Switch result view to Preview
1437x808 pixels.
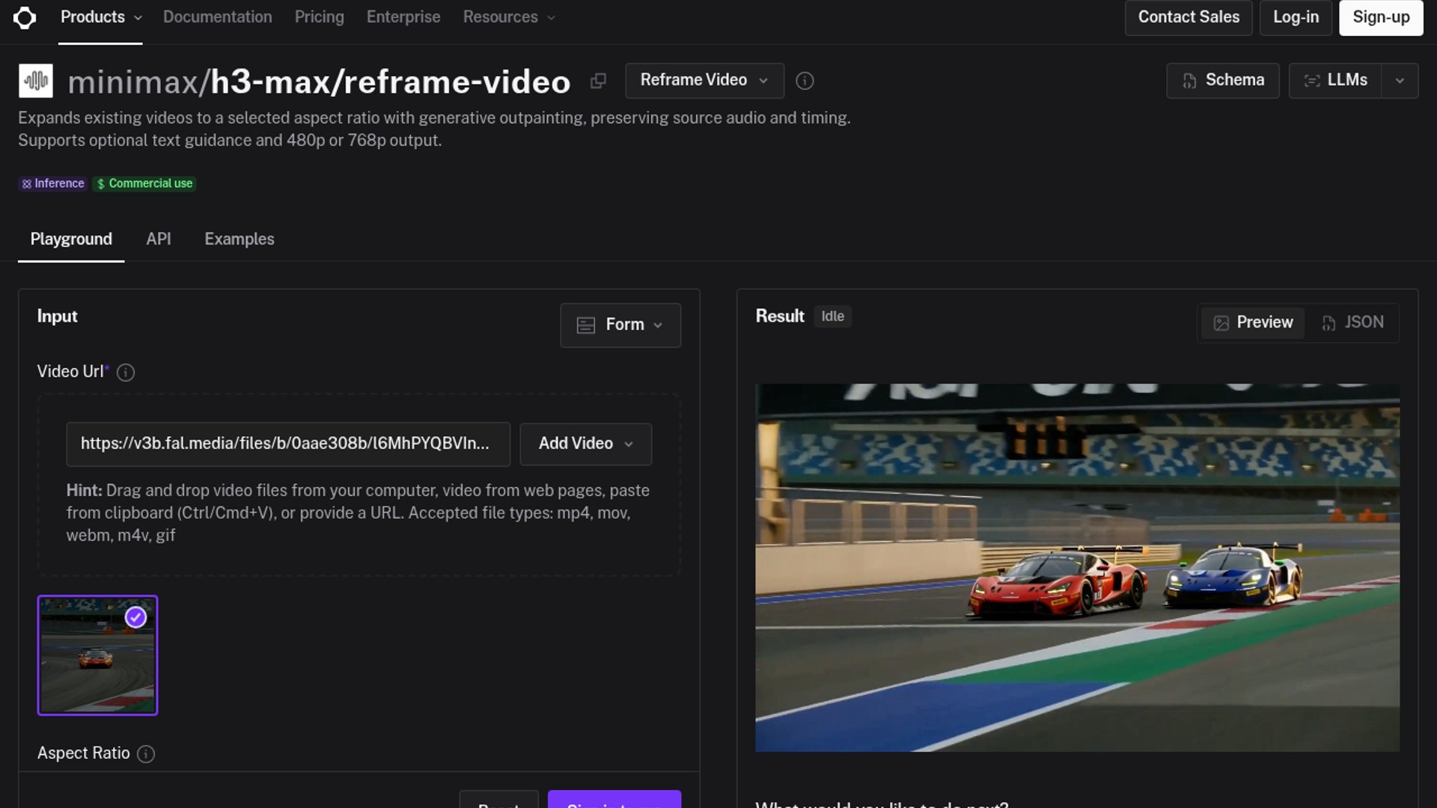point(1254,322)
